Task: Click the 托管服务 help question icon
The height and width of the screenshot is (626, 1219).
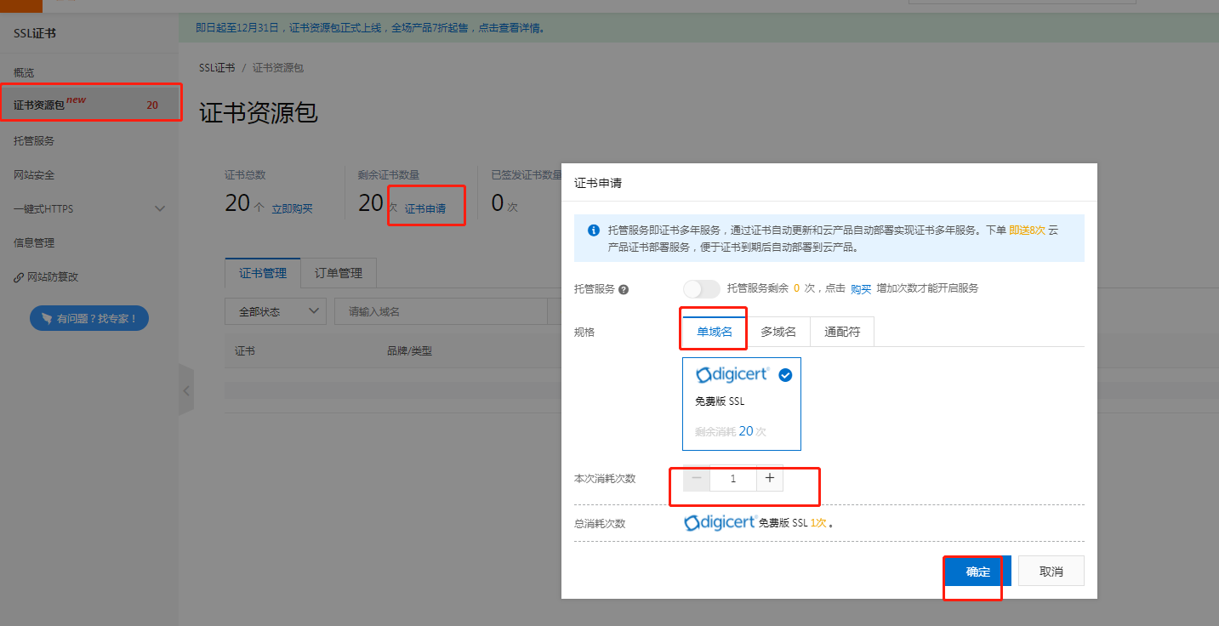Action: click(x=624, y=289)
